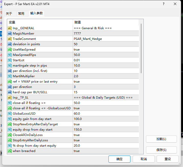Reset parameters with the 重设 button
The width and height of the screenshot is (183, 167).
pyautogui.click(x=168, y=159)
